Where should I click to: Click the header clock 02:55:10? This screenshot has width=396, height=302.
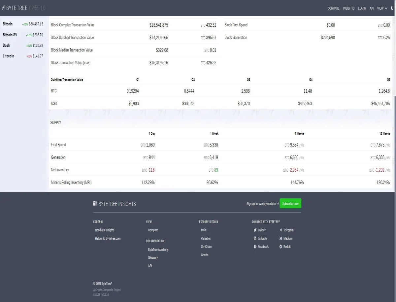(x=37, y=8)
